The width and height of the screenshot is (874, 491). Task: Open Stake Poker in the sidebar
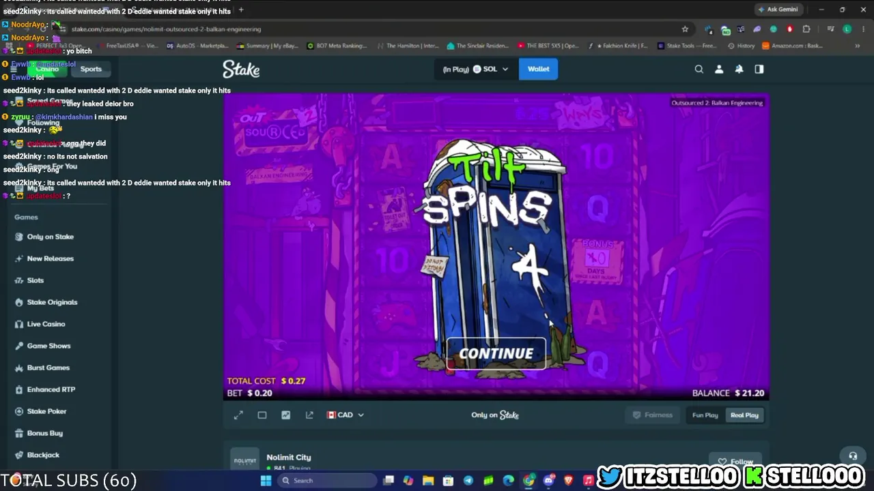[x=46, y=411]
